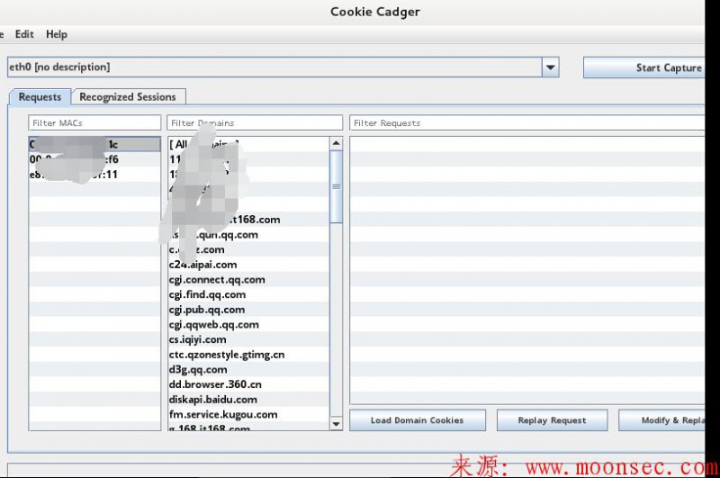Select ctc.qzonestyle.gtimg.cn in the domain list
Screen dimensions: 720x478
click(x=248, y=355)
